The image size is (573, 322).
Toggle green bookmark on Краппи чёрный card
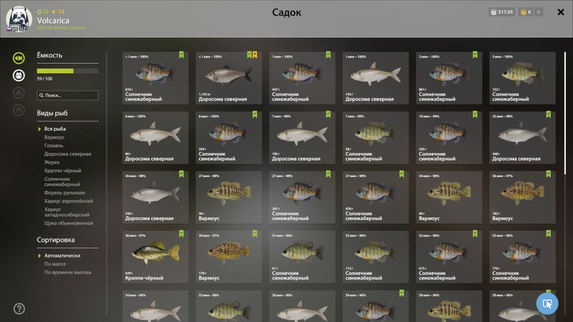point(181,233)
